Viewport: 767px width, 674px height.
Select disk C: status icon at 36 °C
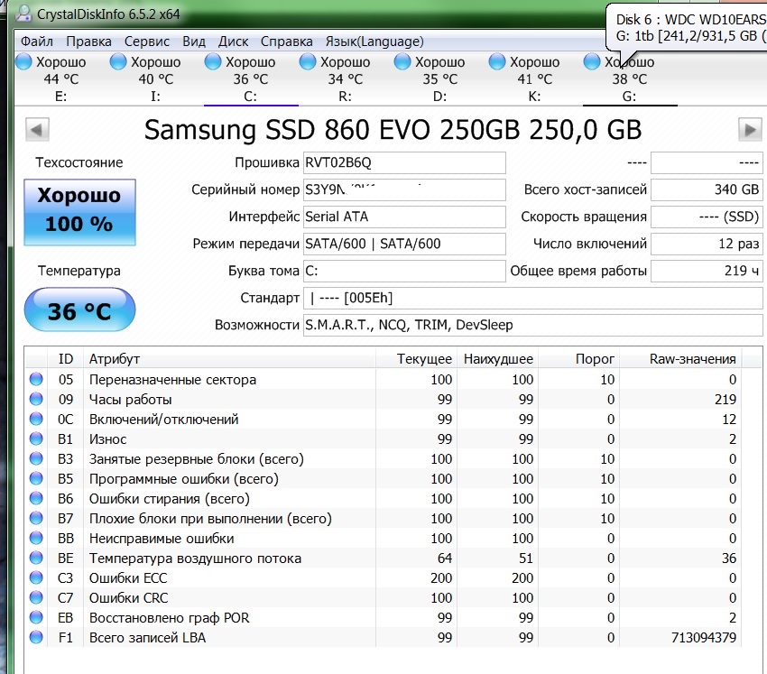213,61
